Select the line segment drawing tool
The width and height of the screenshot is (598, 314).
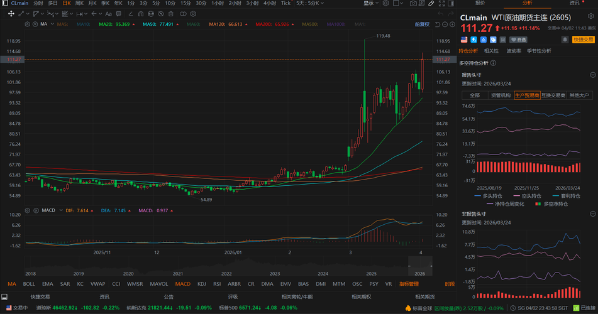[21, 14]
